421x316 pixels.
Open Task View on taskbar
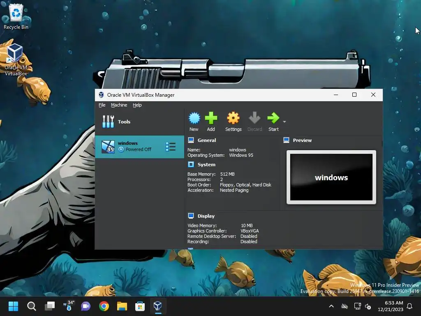[50, 306]
